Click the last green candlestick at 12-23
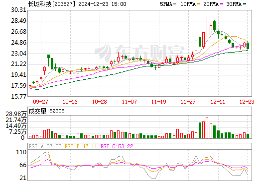This screenshot has width=259, height=181. point(248,46)
